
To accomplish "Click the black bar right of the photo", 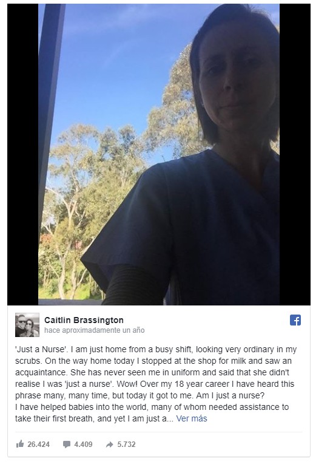I will tap(295, 154).
